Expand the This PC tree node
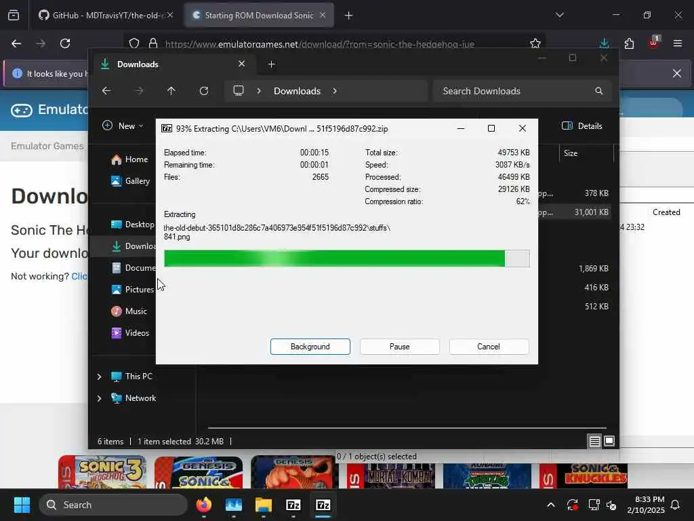 pyautogui.click(x=99, y=377)
